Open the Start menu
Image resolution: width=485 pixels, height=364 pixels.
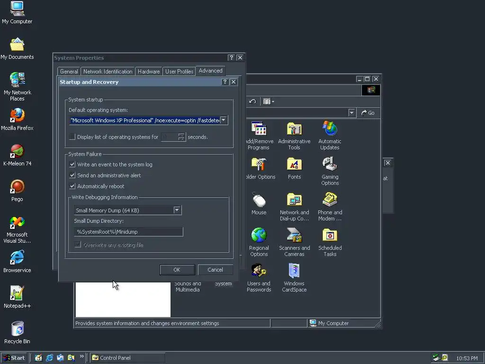(14, 358)
